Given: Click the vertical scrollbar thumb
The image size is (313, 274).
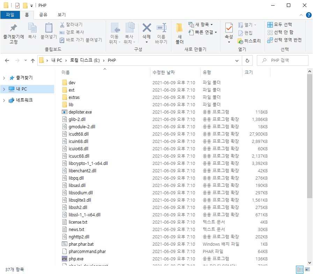Looking at the screenshot, I should click(x=310, y=136).
